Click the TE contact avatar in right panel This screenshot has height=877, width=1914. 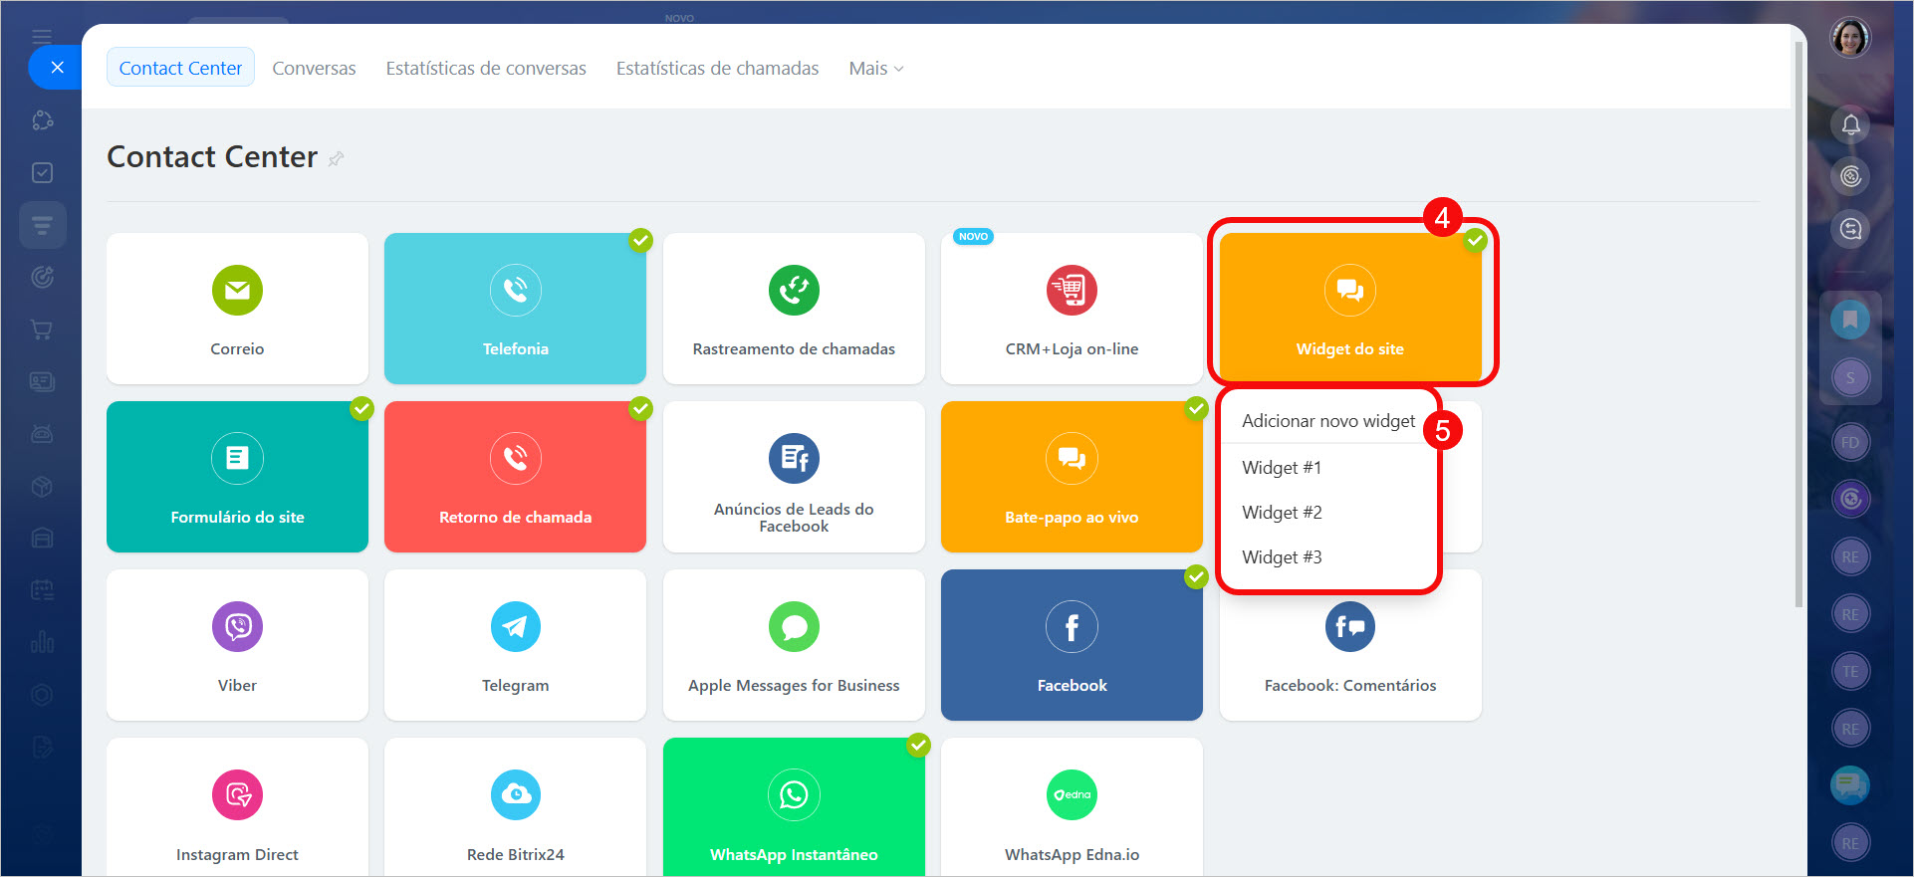tap(1850, 671)
